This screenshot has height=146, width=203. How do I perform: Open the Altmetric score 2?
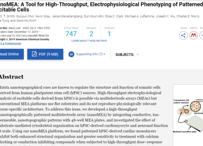pyautogui.click(x=91, y=34)
